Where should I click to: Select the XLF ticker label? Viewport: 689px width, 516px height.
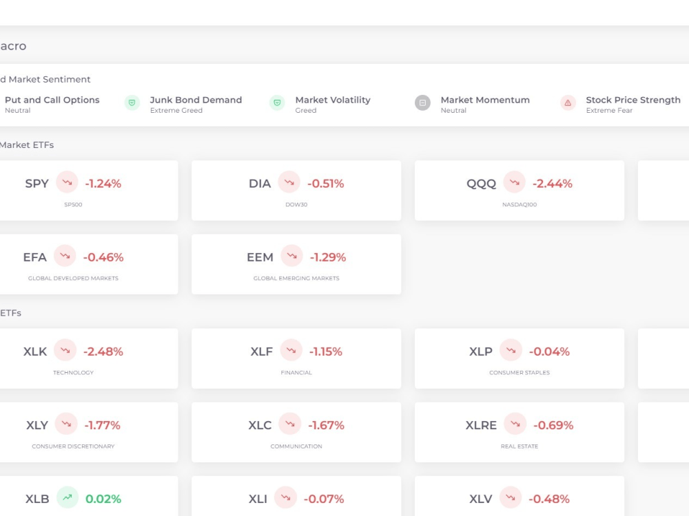coord(261,352)
